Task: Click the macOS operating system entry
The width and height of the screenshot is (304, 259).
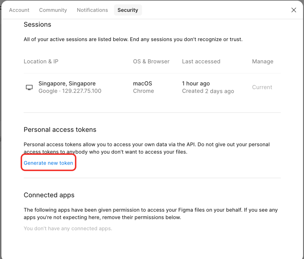Action: pos(142,84)
